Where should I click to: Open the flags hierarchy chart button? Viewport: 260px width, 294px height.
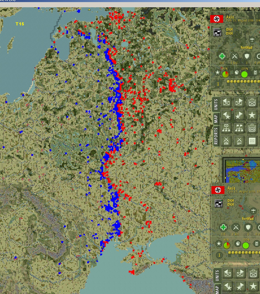tap(239, 128)
